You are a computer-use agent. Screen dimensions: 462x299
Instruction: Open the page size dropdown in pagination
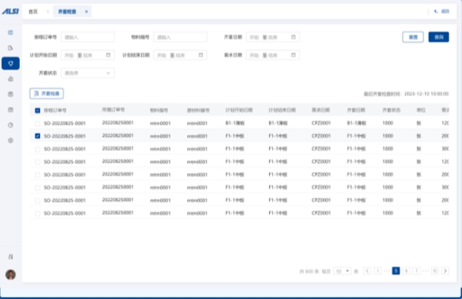click(342, 271)
